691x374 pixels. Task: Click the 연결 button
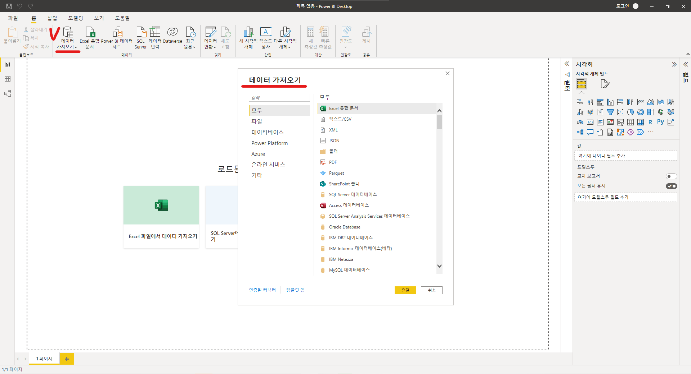click(x=405, y=290)
